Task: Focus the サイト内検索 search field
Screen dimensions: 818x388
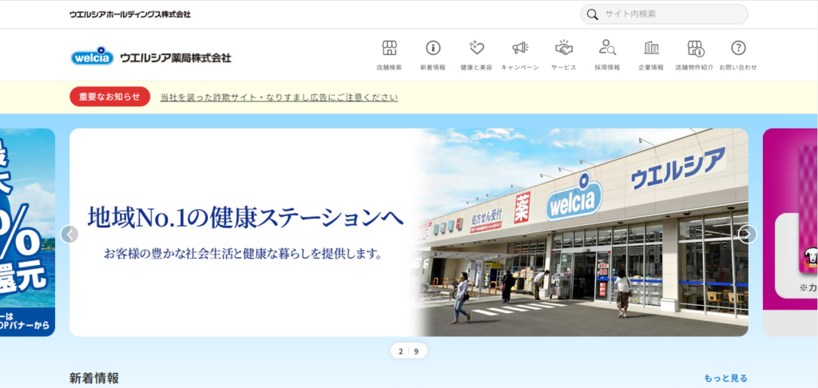Action: pyautogui.click(x=664, y=14)
